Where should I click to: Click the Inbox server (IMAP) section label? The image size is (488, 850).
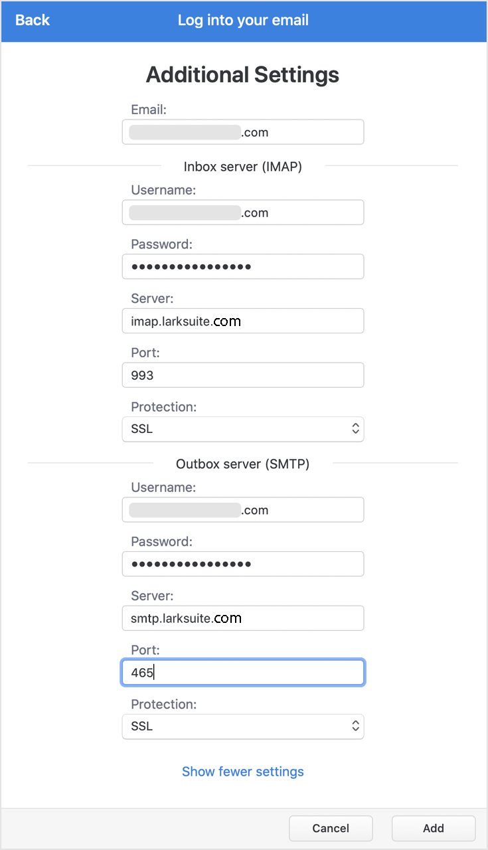(243, 167)
